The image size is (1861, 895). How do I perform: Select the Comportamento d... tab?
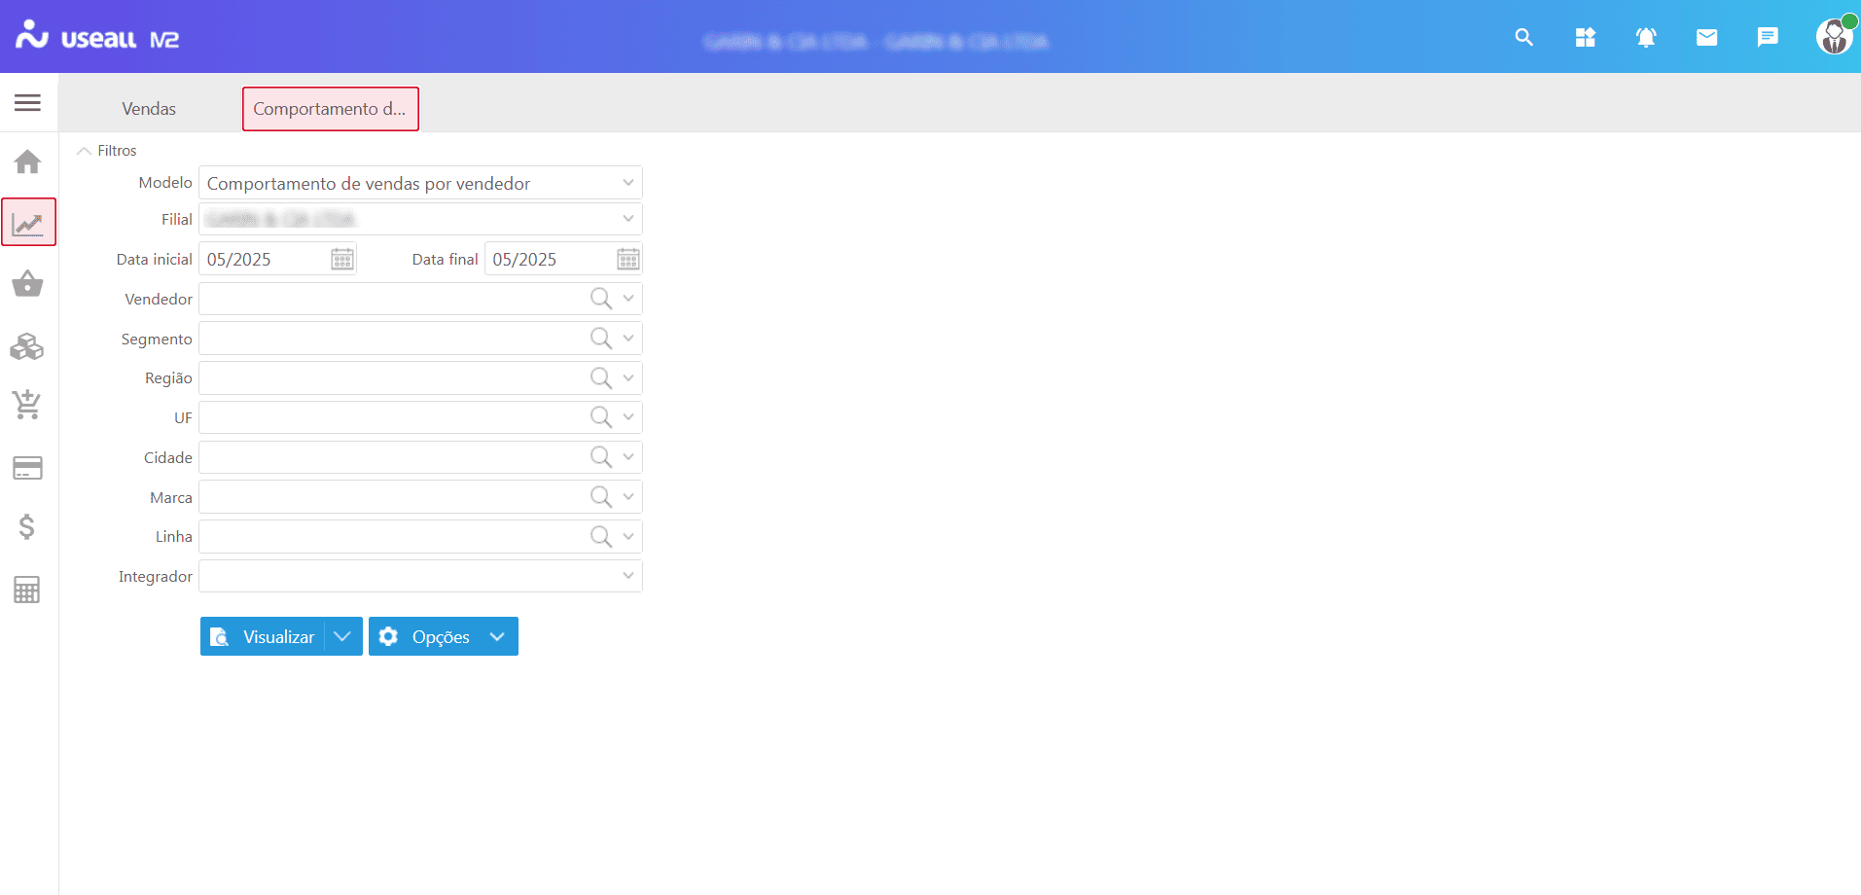click(330, 109)
